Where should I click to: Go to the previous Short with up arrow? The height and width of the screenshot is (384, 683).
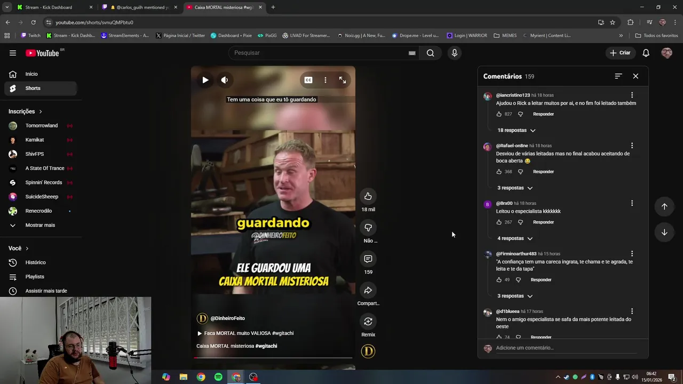pos(664,206)
